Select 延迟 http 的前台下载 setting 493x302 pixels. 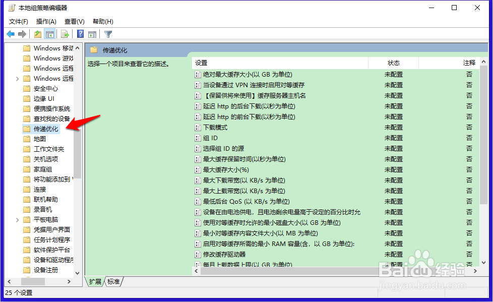pos(249,116)
